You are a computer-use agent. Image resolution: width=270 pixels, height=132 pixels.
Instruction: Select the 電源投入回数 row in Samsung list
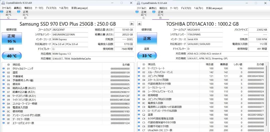click(x=66, y=107)
